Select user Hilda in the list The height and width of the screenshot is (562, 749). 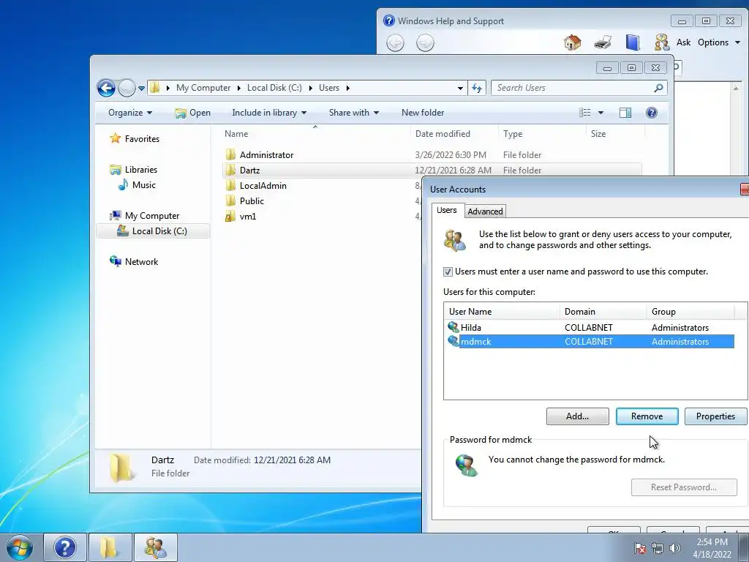pos(590,328)
